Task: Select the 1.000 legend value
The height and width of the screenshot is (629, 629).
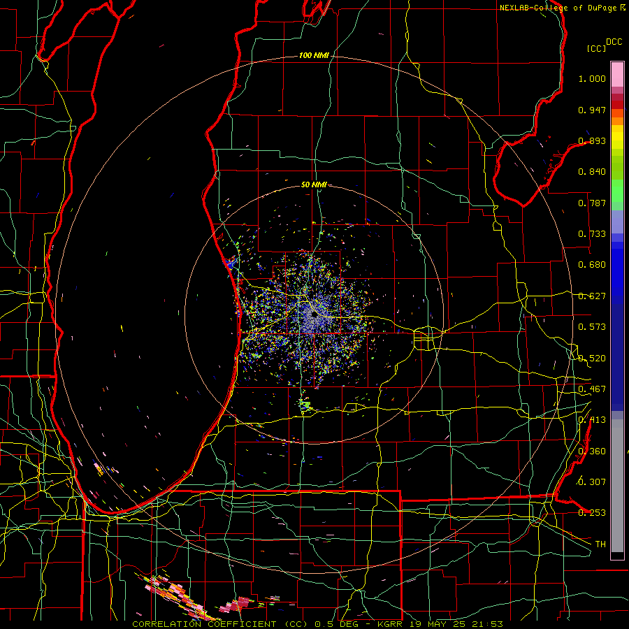Action: click(592, 78)
